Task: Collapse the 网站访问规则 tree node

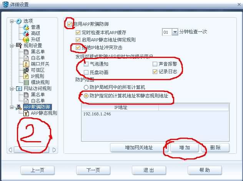Action: [12, 89]
